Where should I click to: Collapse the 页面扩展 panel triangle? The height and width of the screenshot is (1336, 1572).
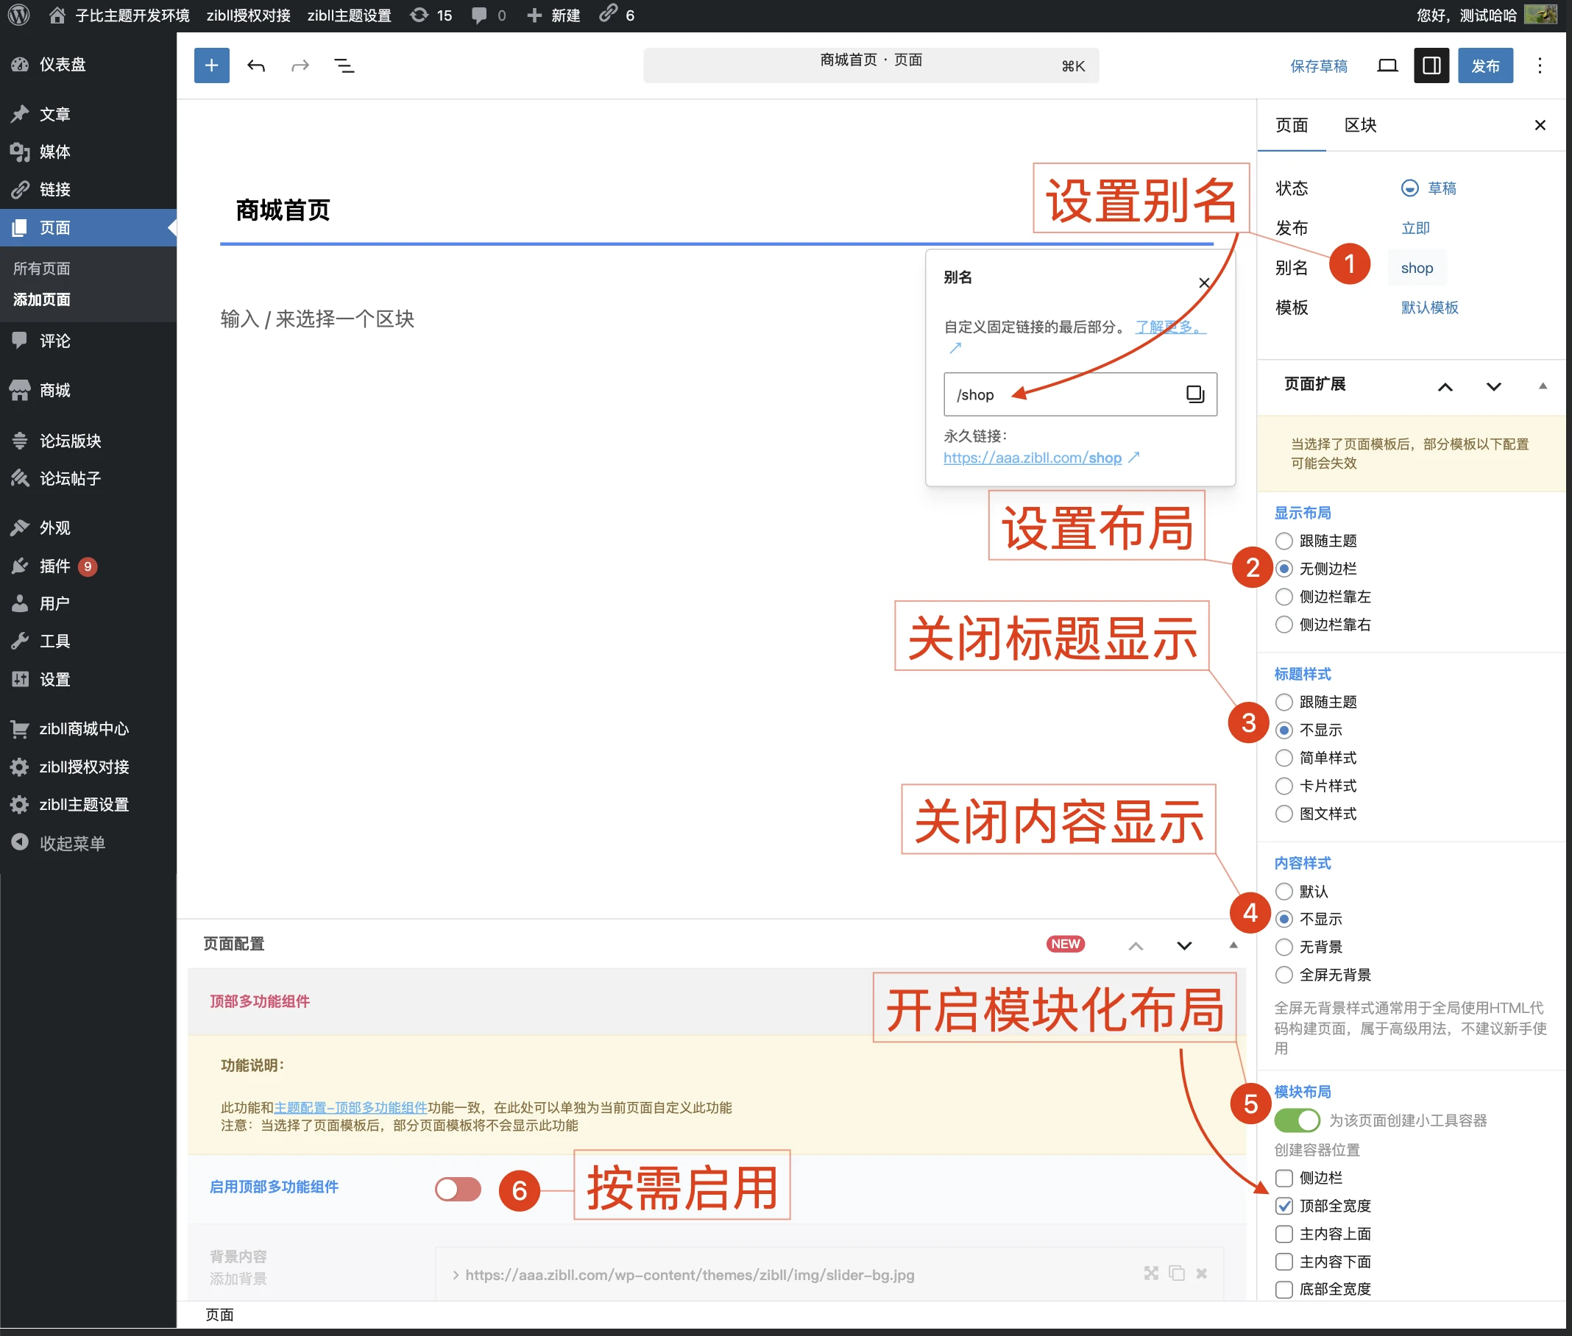point(1543,385)
